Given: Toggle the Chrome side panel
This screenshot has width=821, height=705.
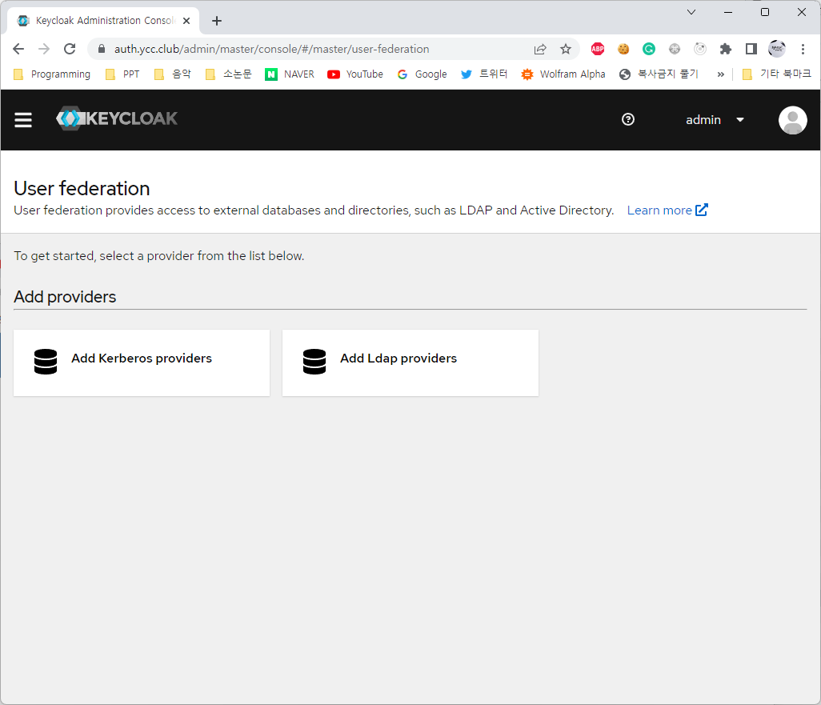Looking at the screenshot, I should coord(751,49).
